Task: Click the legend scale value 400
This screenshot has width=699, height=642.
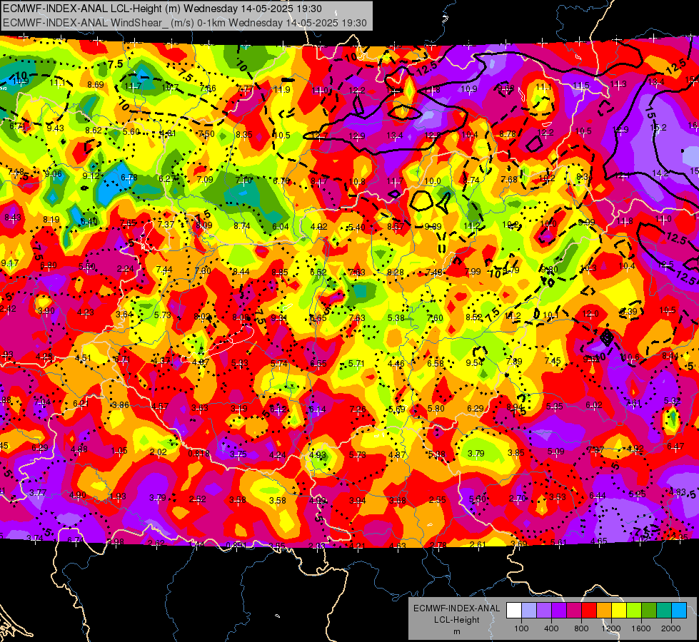Action: click(x=551, y=628)
